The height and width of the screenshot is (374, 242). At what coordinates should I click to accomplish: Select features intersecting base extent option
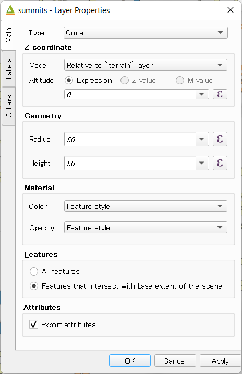click(x=34, y=286)
